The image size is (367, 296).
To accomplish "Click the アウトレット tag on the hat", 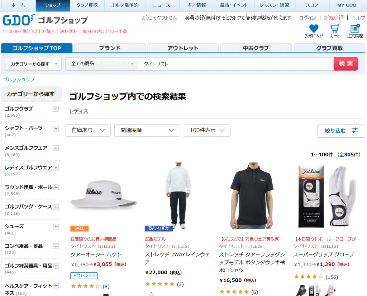I will [x=84, y=276].
